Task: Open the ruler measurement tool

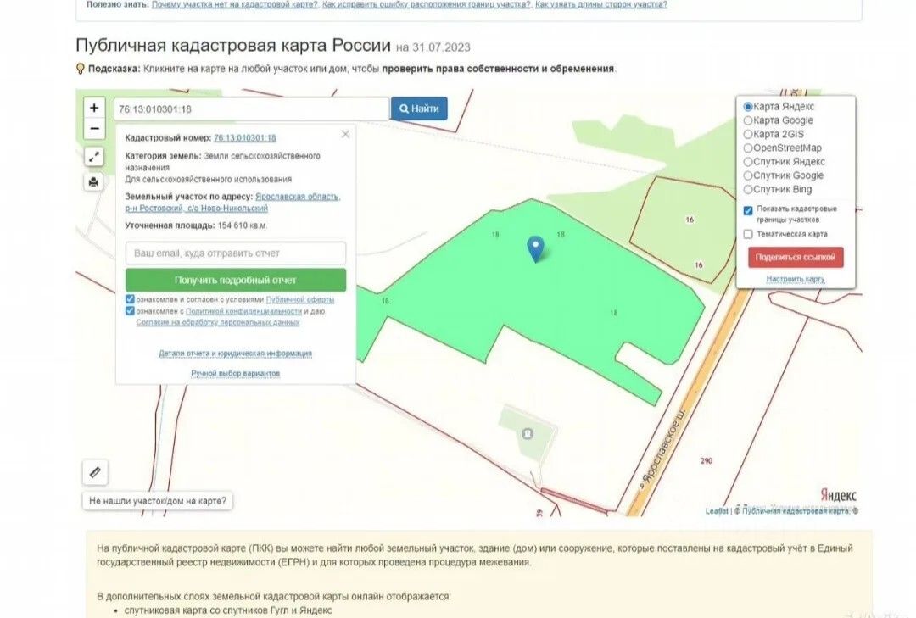Action: [x=95, y=472]
